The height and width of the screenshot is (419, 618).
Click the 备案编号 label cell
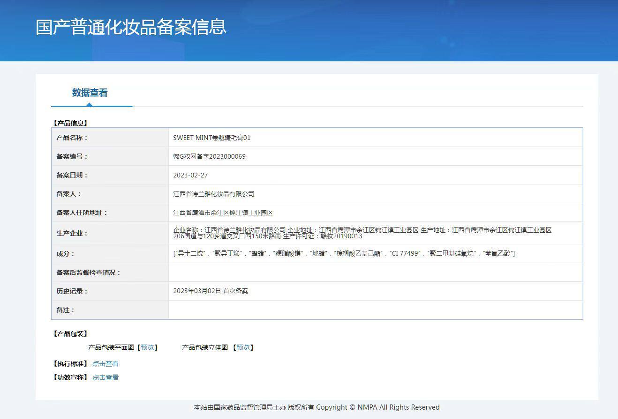pyautogui.click(x=110, y=156)
